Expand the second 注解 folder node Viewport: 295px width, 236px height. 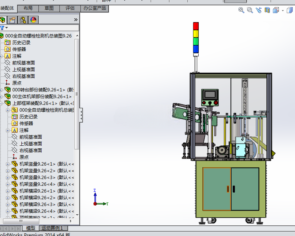click(x=7, y=130)
